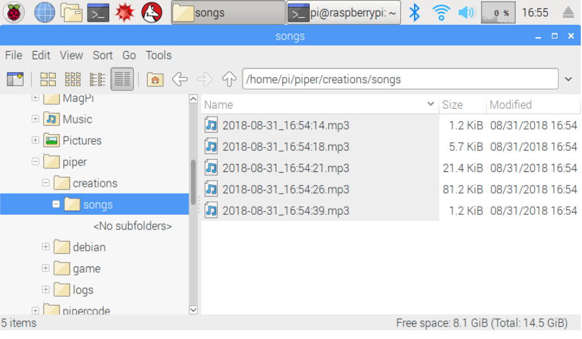Open the Wolfram wolf icon

(152, 12)
